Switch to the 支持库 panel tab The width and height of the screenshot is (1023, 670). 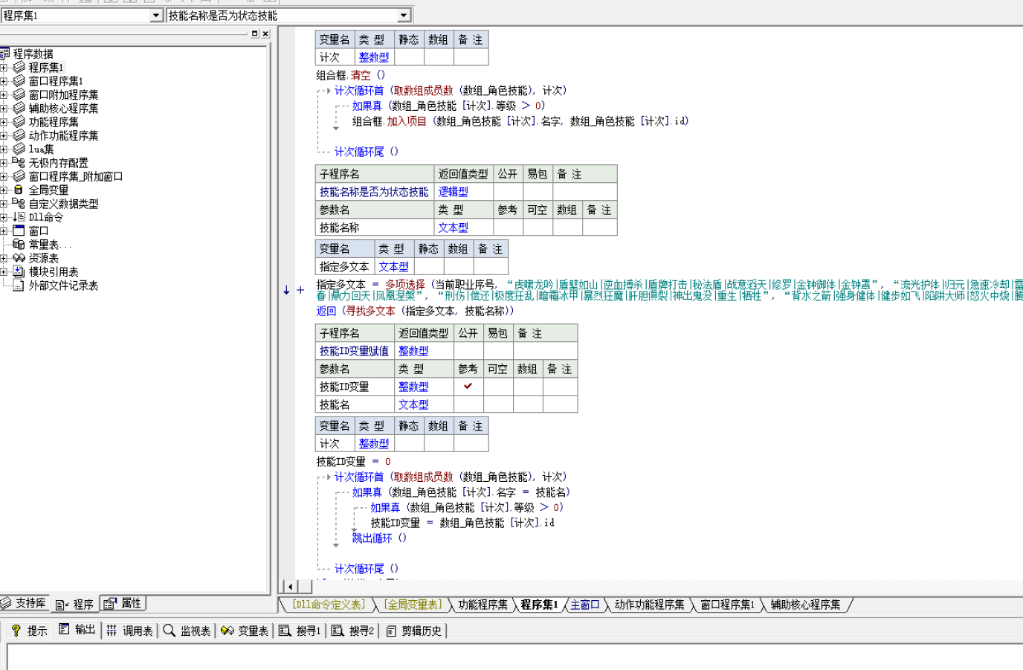(x=25, y=603)
